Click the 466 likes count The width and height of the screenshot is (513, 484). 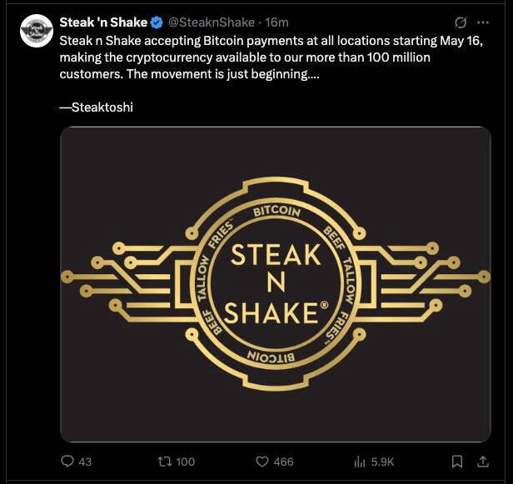[284, 462]
